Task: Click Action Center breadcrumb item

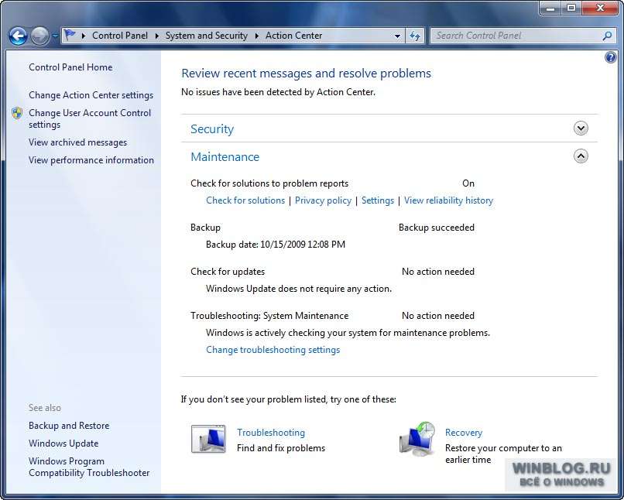Action: [x=293, y=36]
